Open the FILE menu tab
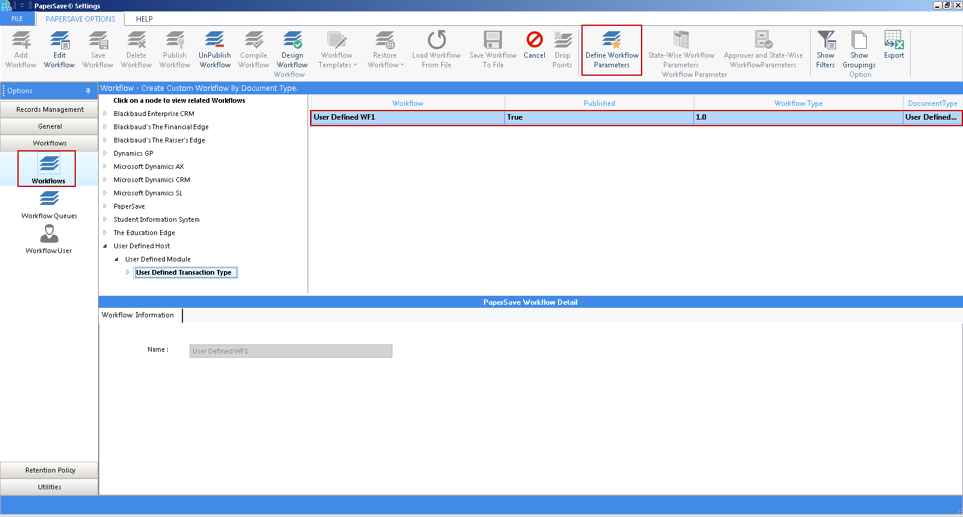This screenshot has height=517, width=963. [17, 19]
